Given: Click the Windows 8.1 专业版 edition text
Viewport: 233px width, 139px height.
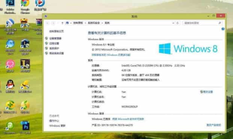Looking at the screenshot, I should coord(103,45).
